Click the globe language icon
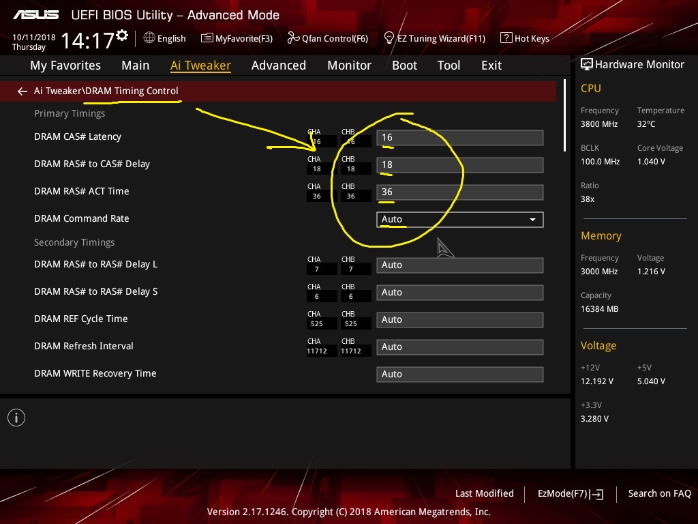 [149, 38]
